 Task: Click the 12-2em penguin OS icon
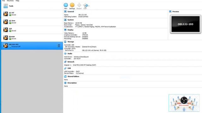click(x=6, y=22)
